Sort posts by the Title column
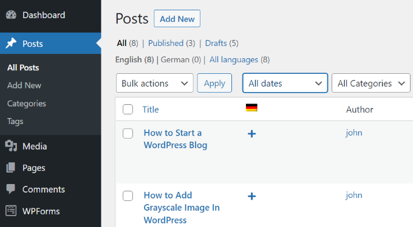 pos(151,110)
